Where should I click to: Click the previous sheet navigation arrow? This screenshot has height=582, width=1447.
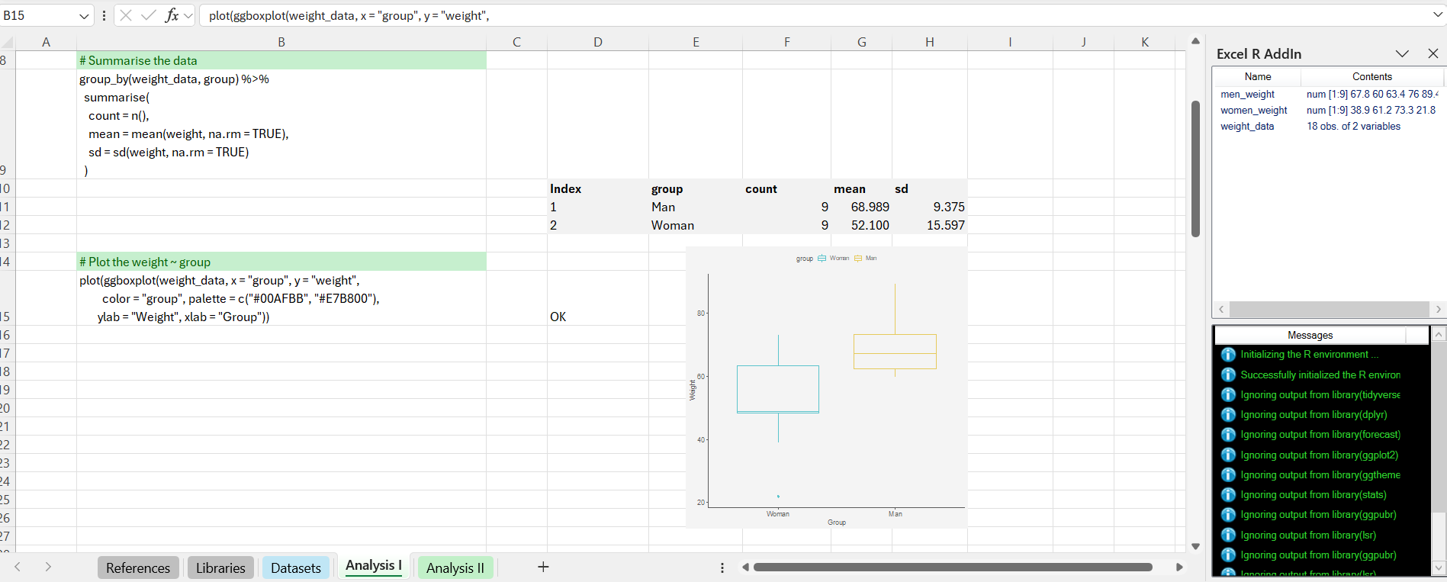click(x=18, y=567)
